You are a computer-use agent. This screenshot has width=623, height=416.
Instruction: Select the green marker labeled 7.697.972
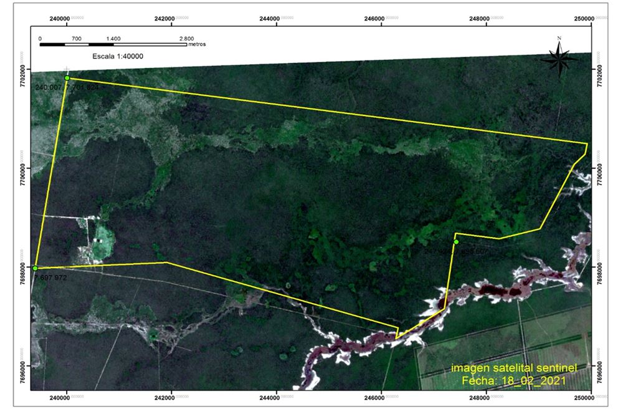(x=36, y=268)
